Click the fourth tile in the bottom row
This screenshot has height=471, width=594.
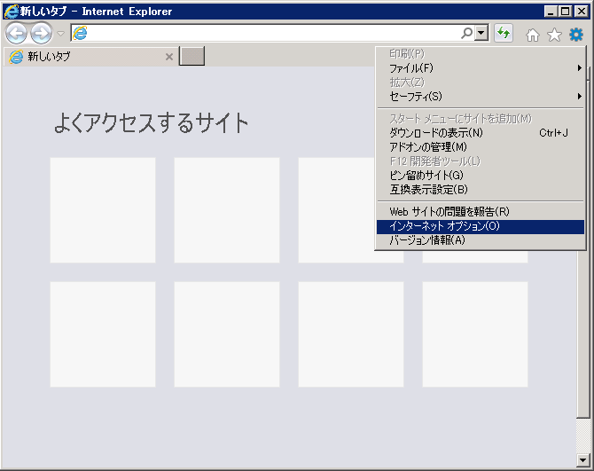click(x=475, y=334)
